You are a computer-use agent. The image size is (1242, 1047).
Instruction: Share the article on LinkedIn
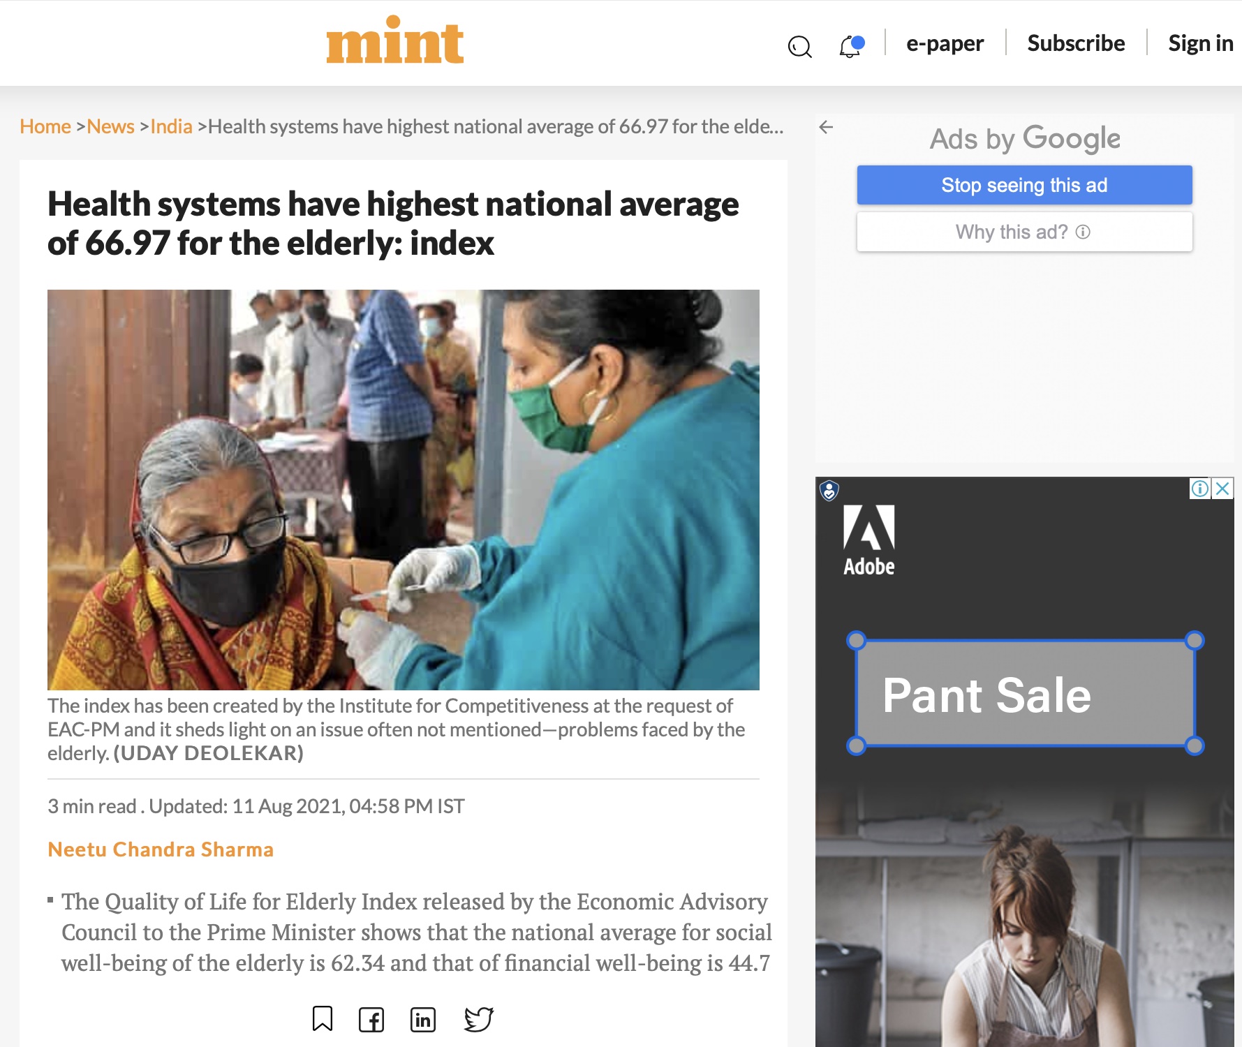point(423,1020)
